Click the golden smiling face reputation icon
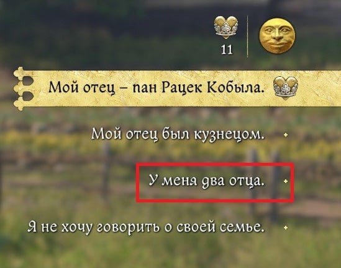The image size is (341, 268). point(277,36)
